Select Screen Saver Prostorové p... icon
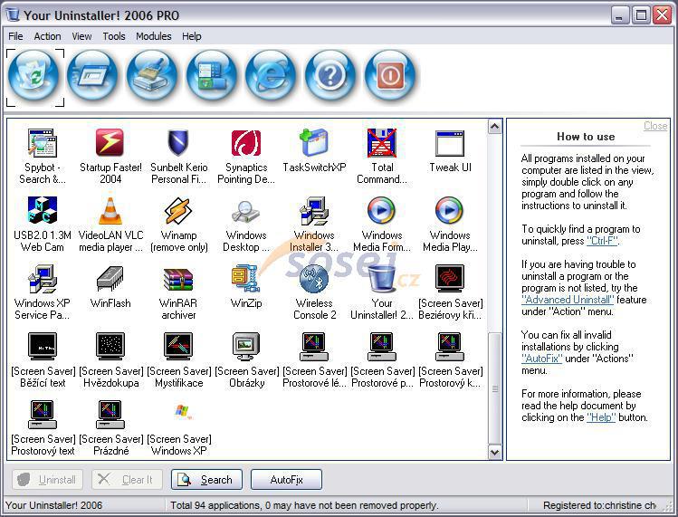Image resolution: width=678 pixels, height=517 pixels. pos(382,347)
